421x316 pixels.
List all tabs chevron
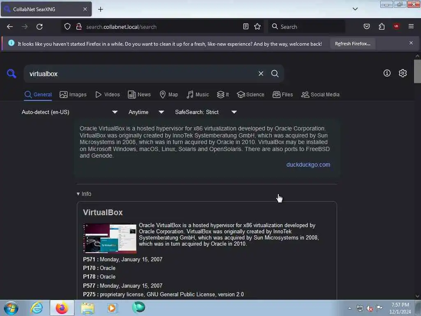tap(355, 9)
